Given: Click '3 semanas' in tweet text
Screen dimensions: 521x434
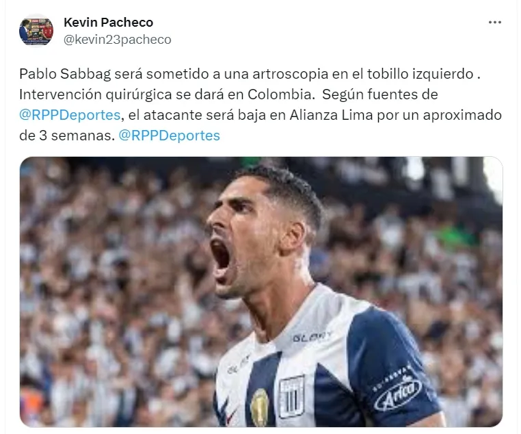Looking at the screenshot, I should (77, 136).
